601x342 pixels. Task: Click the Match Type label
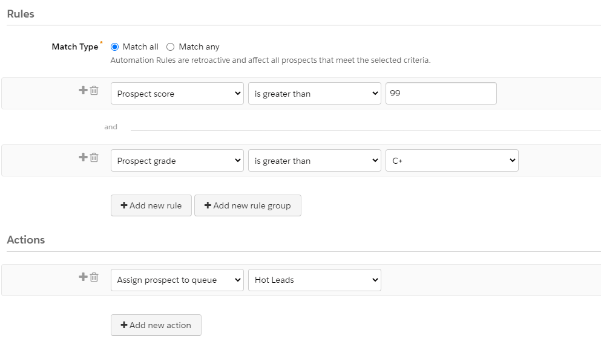tap(74, 47)
